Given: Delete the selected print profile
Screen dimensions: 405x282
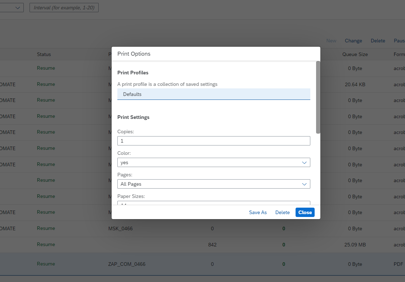Looking at the screenshot, I should pyautogui.click(x=282, y=212).
